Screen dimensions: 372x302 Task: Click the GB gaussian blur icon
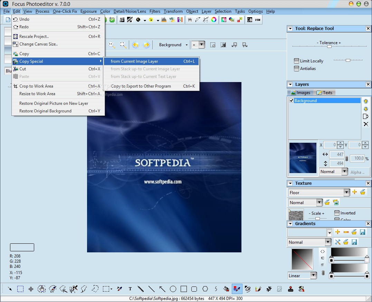click(250, 20)
